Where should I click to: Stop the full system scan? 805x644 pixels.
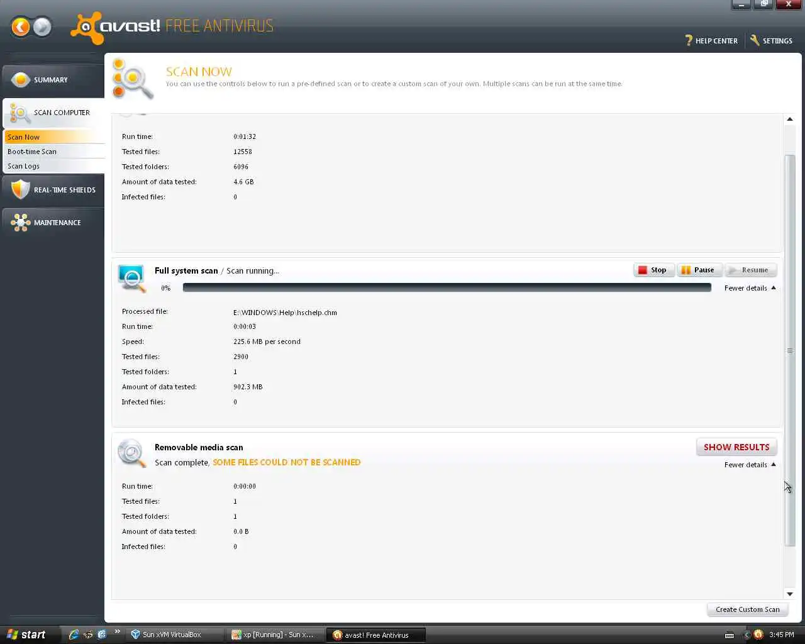click(x=654, y=270)
